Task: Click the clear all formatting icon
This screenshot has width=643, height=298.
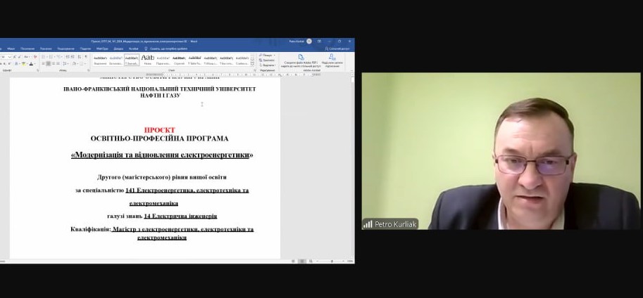Action: pos(34,56)
